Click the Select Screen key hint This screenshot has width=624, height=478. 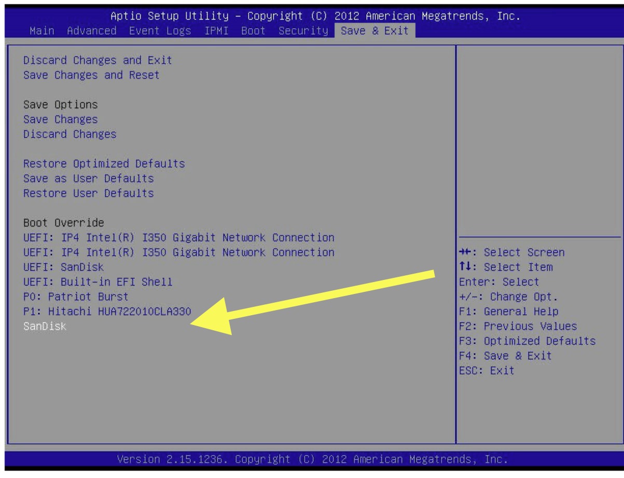tap(511, 252)
